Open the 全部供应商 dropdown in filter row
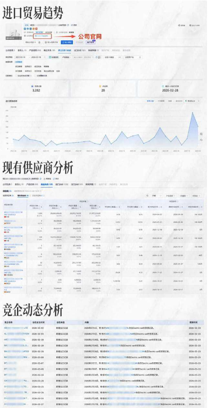Image resolution: width=208 pixels, height=408 pixels. (x=133, y=57)
